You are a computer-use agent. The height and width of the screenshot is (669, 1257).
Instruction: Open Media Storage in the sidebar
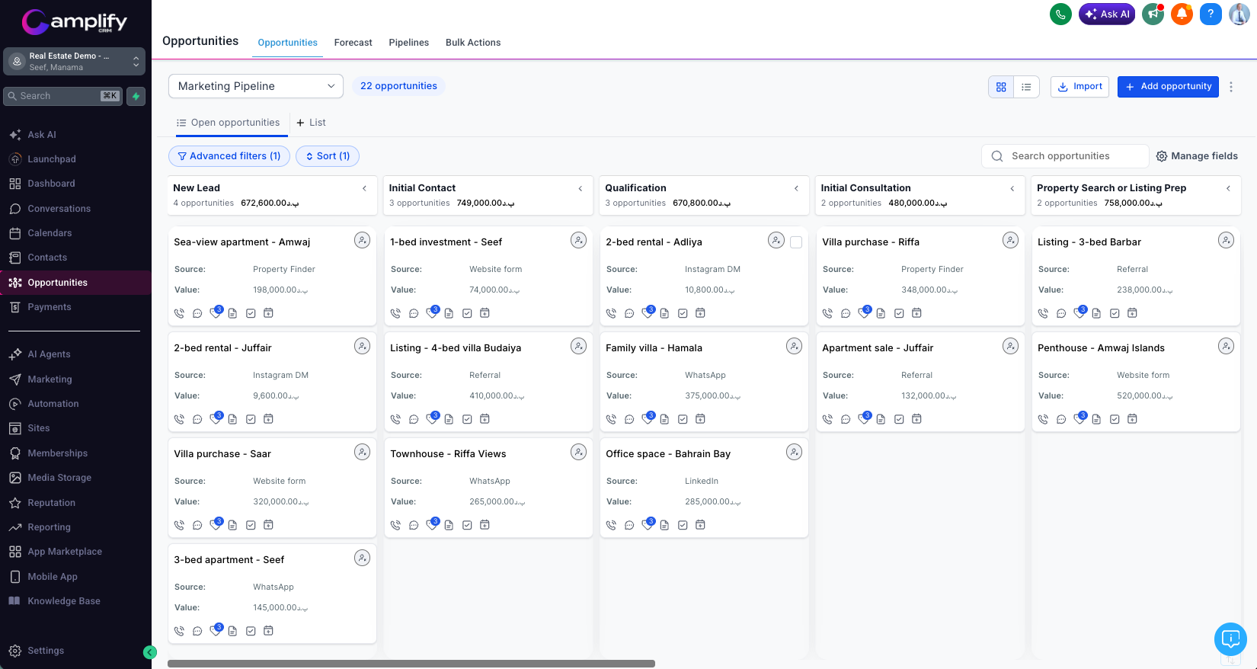point(59,478)
